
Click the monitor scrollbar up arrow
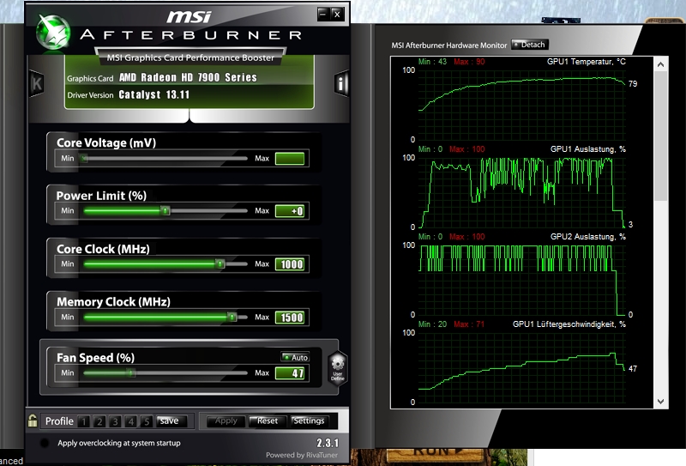coord(660,64)
